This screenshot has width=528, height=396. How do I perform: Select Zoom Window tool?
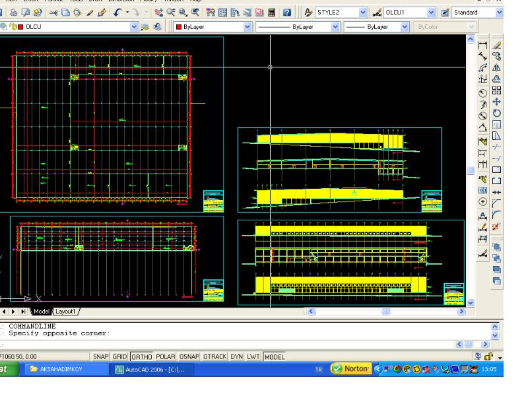coord(183,13)
